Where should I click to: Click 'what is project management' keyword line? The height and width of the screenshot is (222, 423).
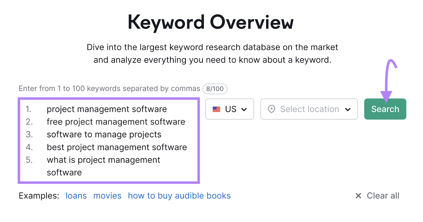coord(103,160)
